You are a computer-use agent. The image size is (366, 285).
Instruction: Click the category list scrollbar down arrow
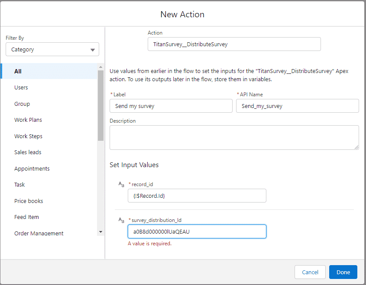(101, 232)
